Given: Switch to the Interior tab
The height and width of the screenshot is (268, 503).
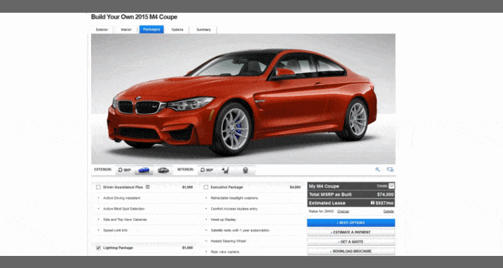Looking at the screenshot, I should (x=126, y=29).
